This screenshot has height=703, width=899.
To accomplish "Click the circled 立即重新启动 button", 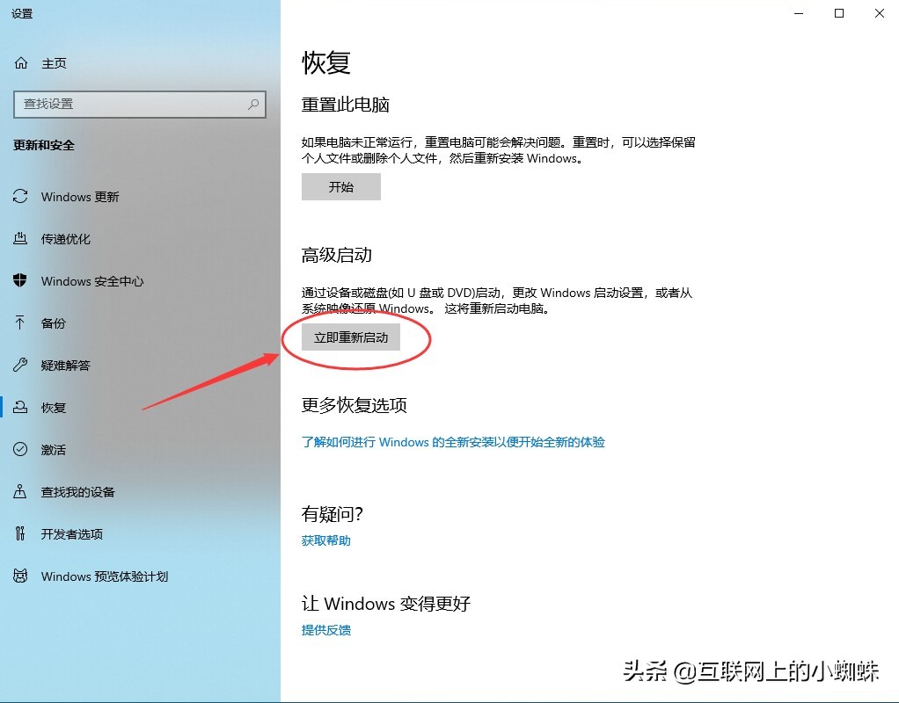I will 349,337.
